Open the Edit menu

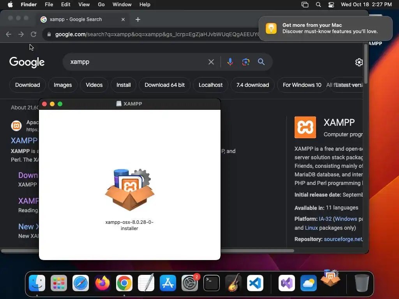point(65,4)
